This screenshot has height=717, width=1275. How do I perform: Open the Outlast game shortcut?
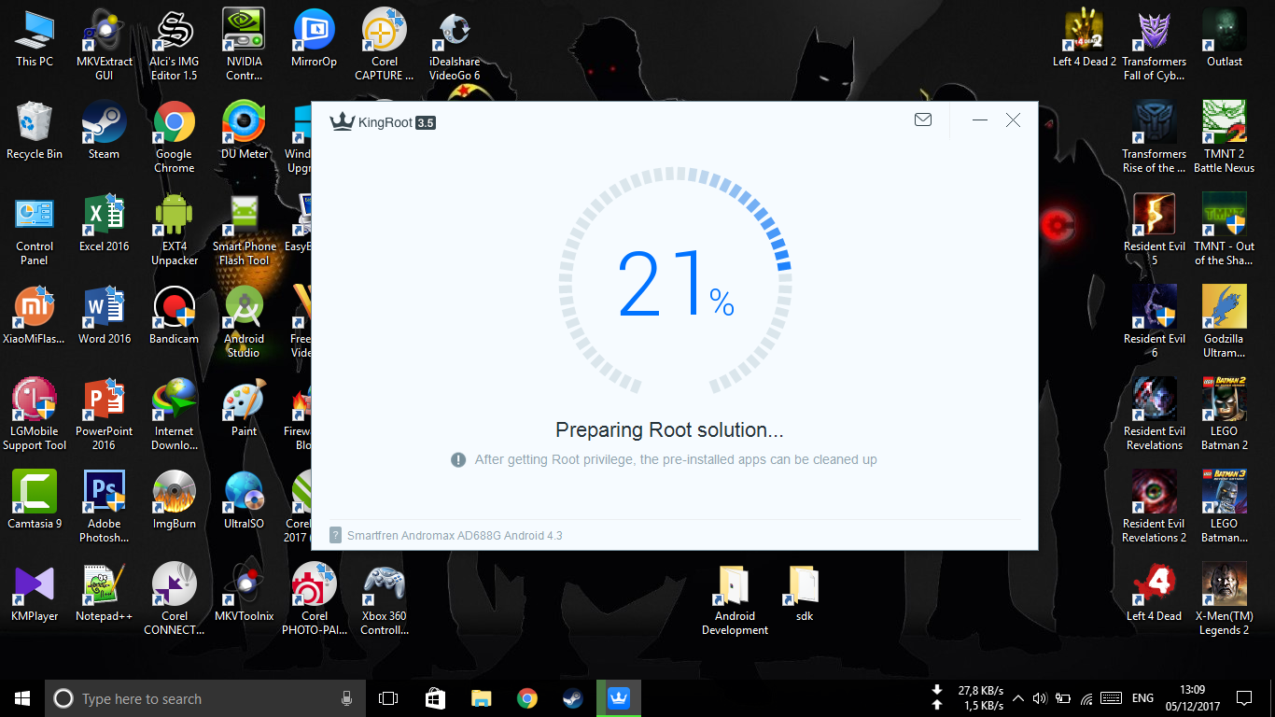[1225, 39]
